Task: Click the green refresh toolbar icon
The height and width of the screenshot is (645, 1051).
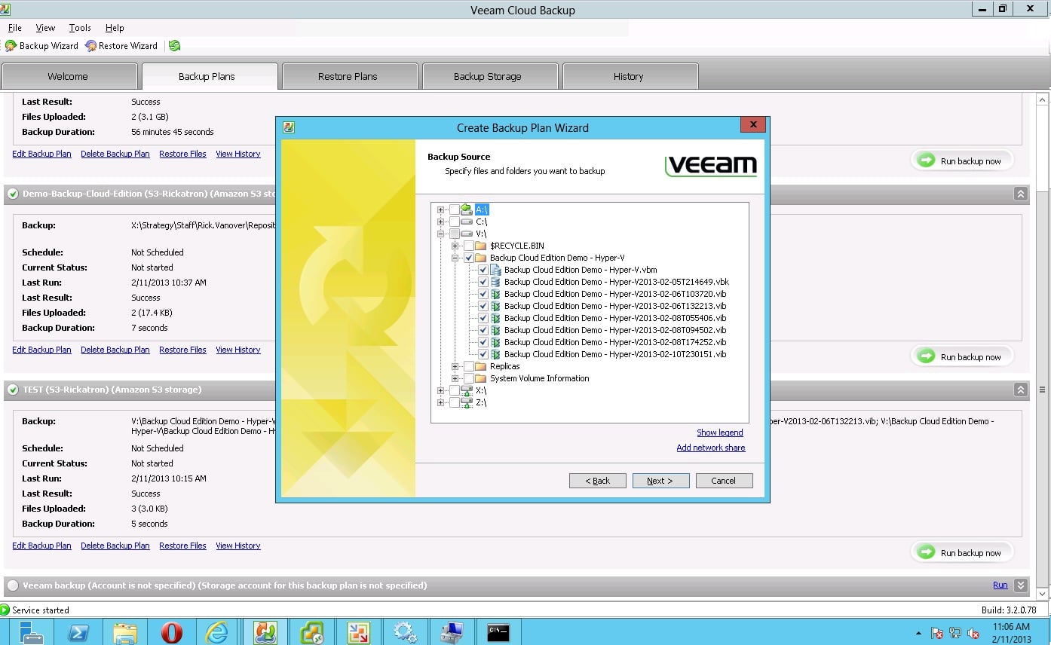Action: coord(175,46)
